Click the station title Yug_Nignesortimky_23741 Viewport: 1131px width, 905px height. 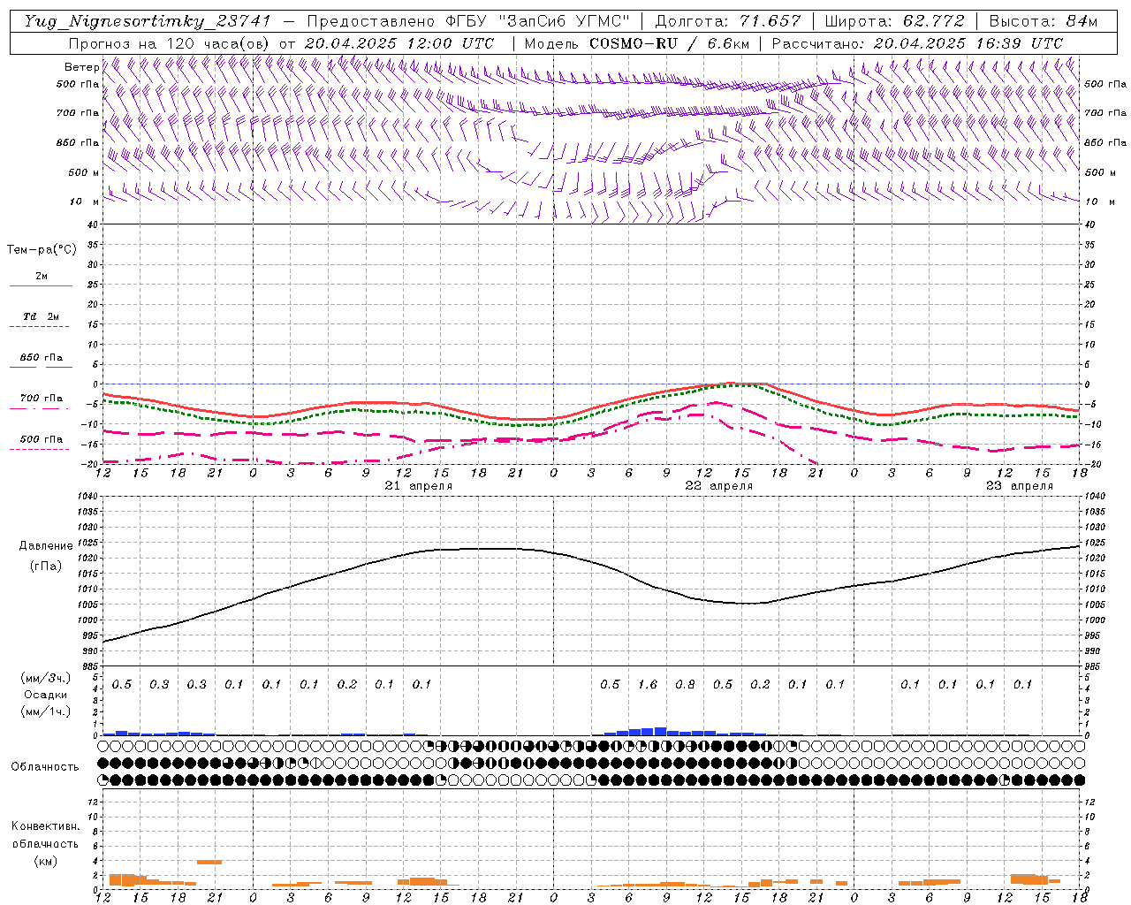pyautogui.click(x=147, y=21)
